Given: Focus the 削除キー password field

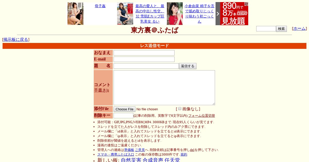Looking at the screenshot, I should (x=123, y=116).
